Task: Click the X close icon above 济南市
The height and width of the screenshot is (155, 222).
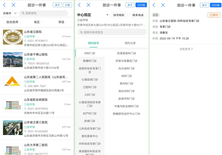Action: (x=13, y=5)
